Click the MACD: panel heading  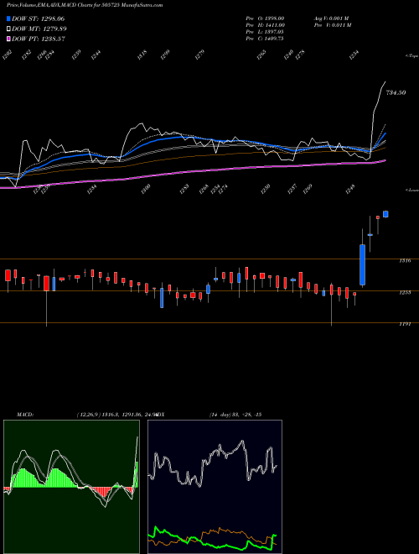coord(25,415)
